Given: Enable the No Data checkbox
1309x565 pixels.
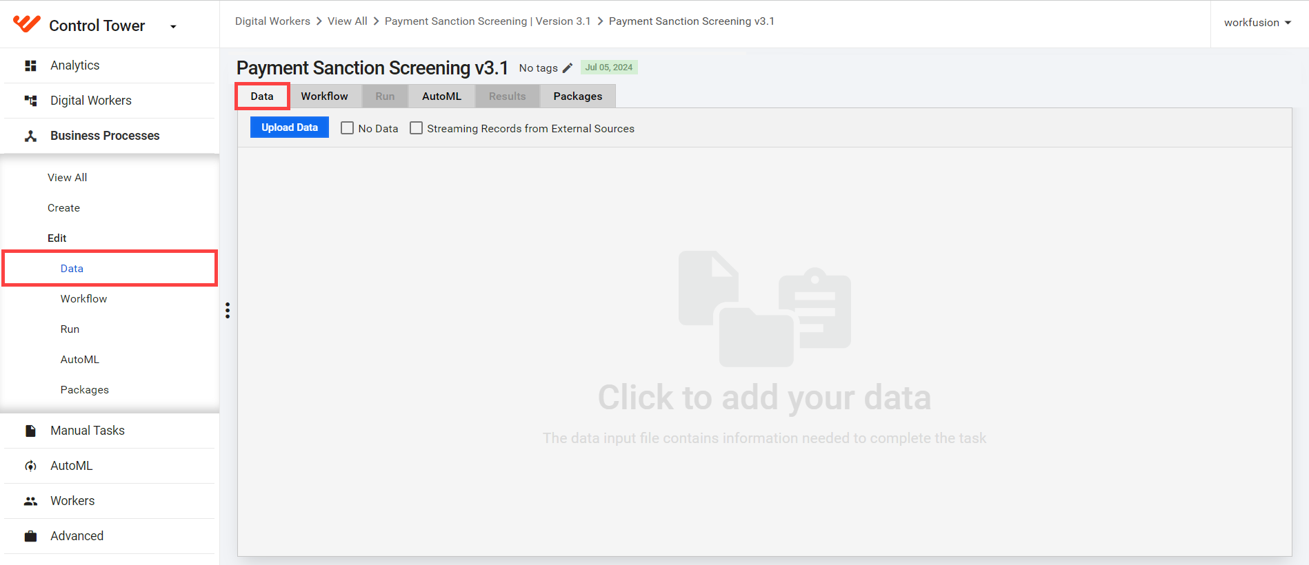Looking at the screenshot, I should (348, 128).
